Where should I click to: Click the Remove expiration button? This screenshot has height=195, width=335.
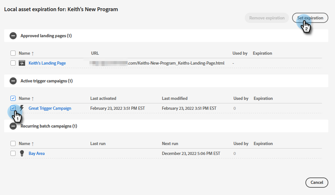coord(267,18)
